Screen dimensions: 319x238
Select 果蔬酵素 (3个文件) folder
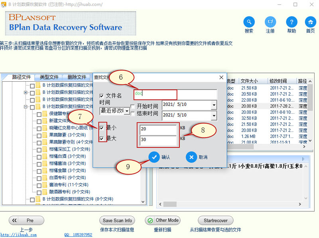click(x=67, y=135)
